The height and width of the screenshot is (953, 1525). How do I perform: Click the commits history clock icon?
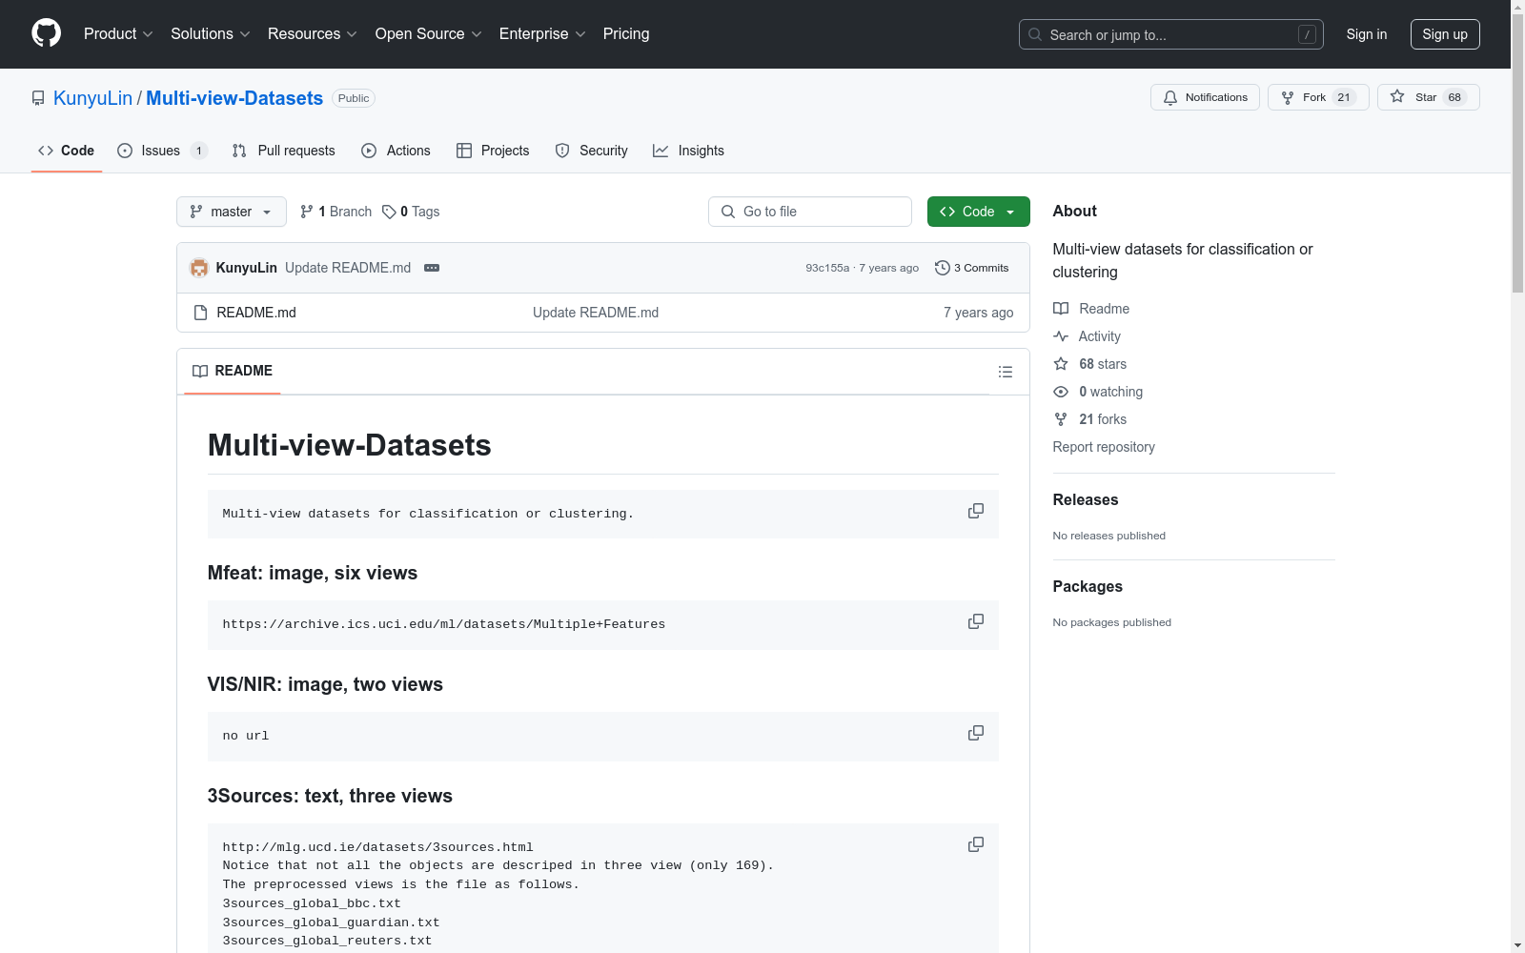tap(943, 268)
